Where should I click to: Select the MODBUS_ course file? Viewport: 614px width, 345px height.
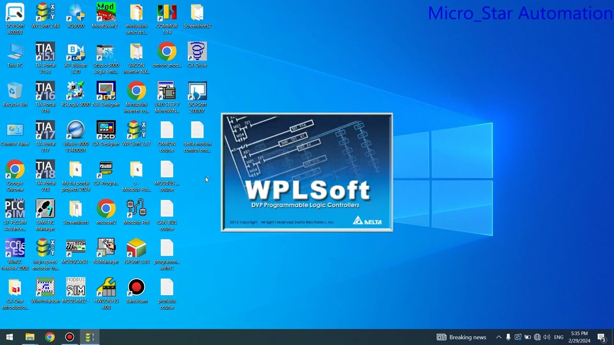pyautogui.click(x=167, y=175)
